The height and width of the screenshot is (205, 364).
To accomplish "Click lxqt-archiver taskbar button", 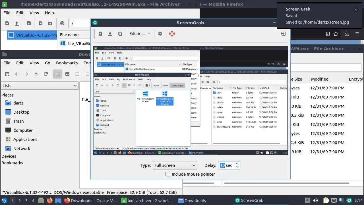I will click(x=147, y=200).
